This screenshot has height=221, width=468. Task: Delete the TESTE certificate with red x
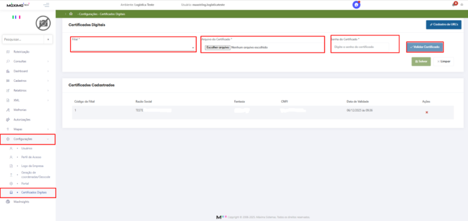pos(427,113)
